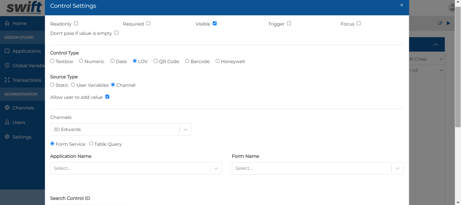
Task: Close the Control Settings dialog
Action: 402,5
